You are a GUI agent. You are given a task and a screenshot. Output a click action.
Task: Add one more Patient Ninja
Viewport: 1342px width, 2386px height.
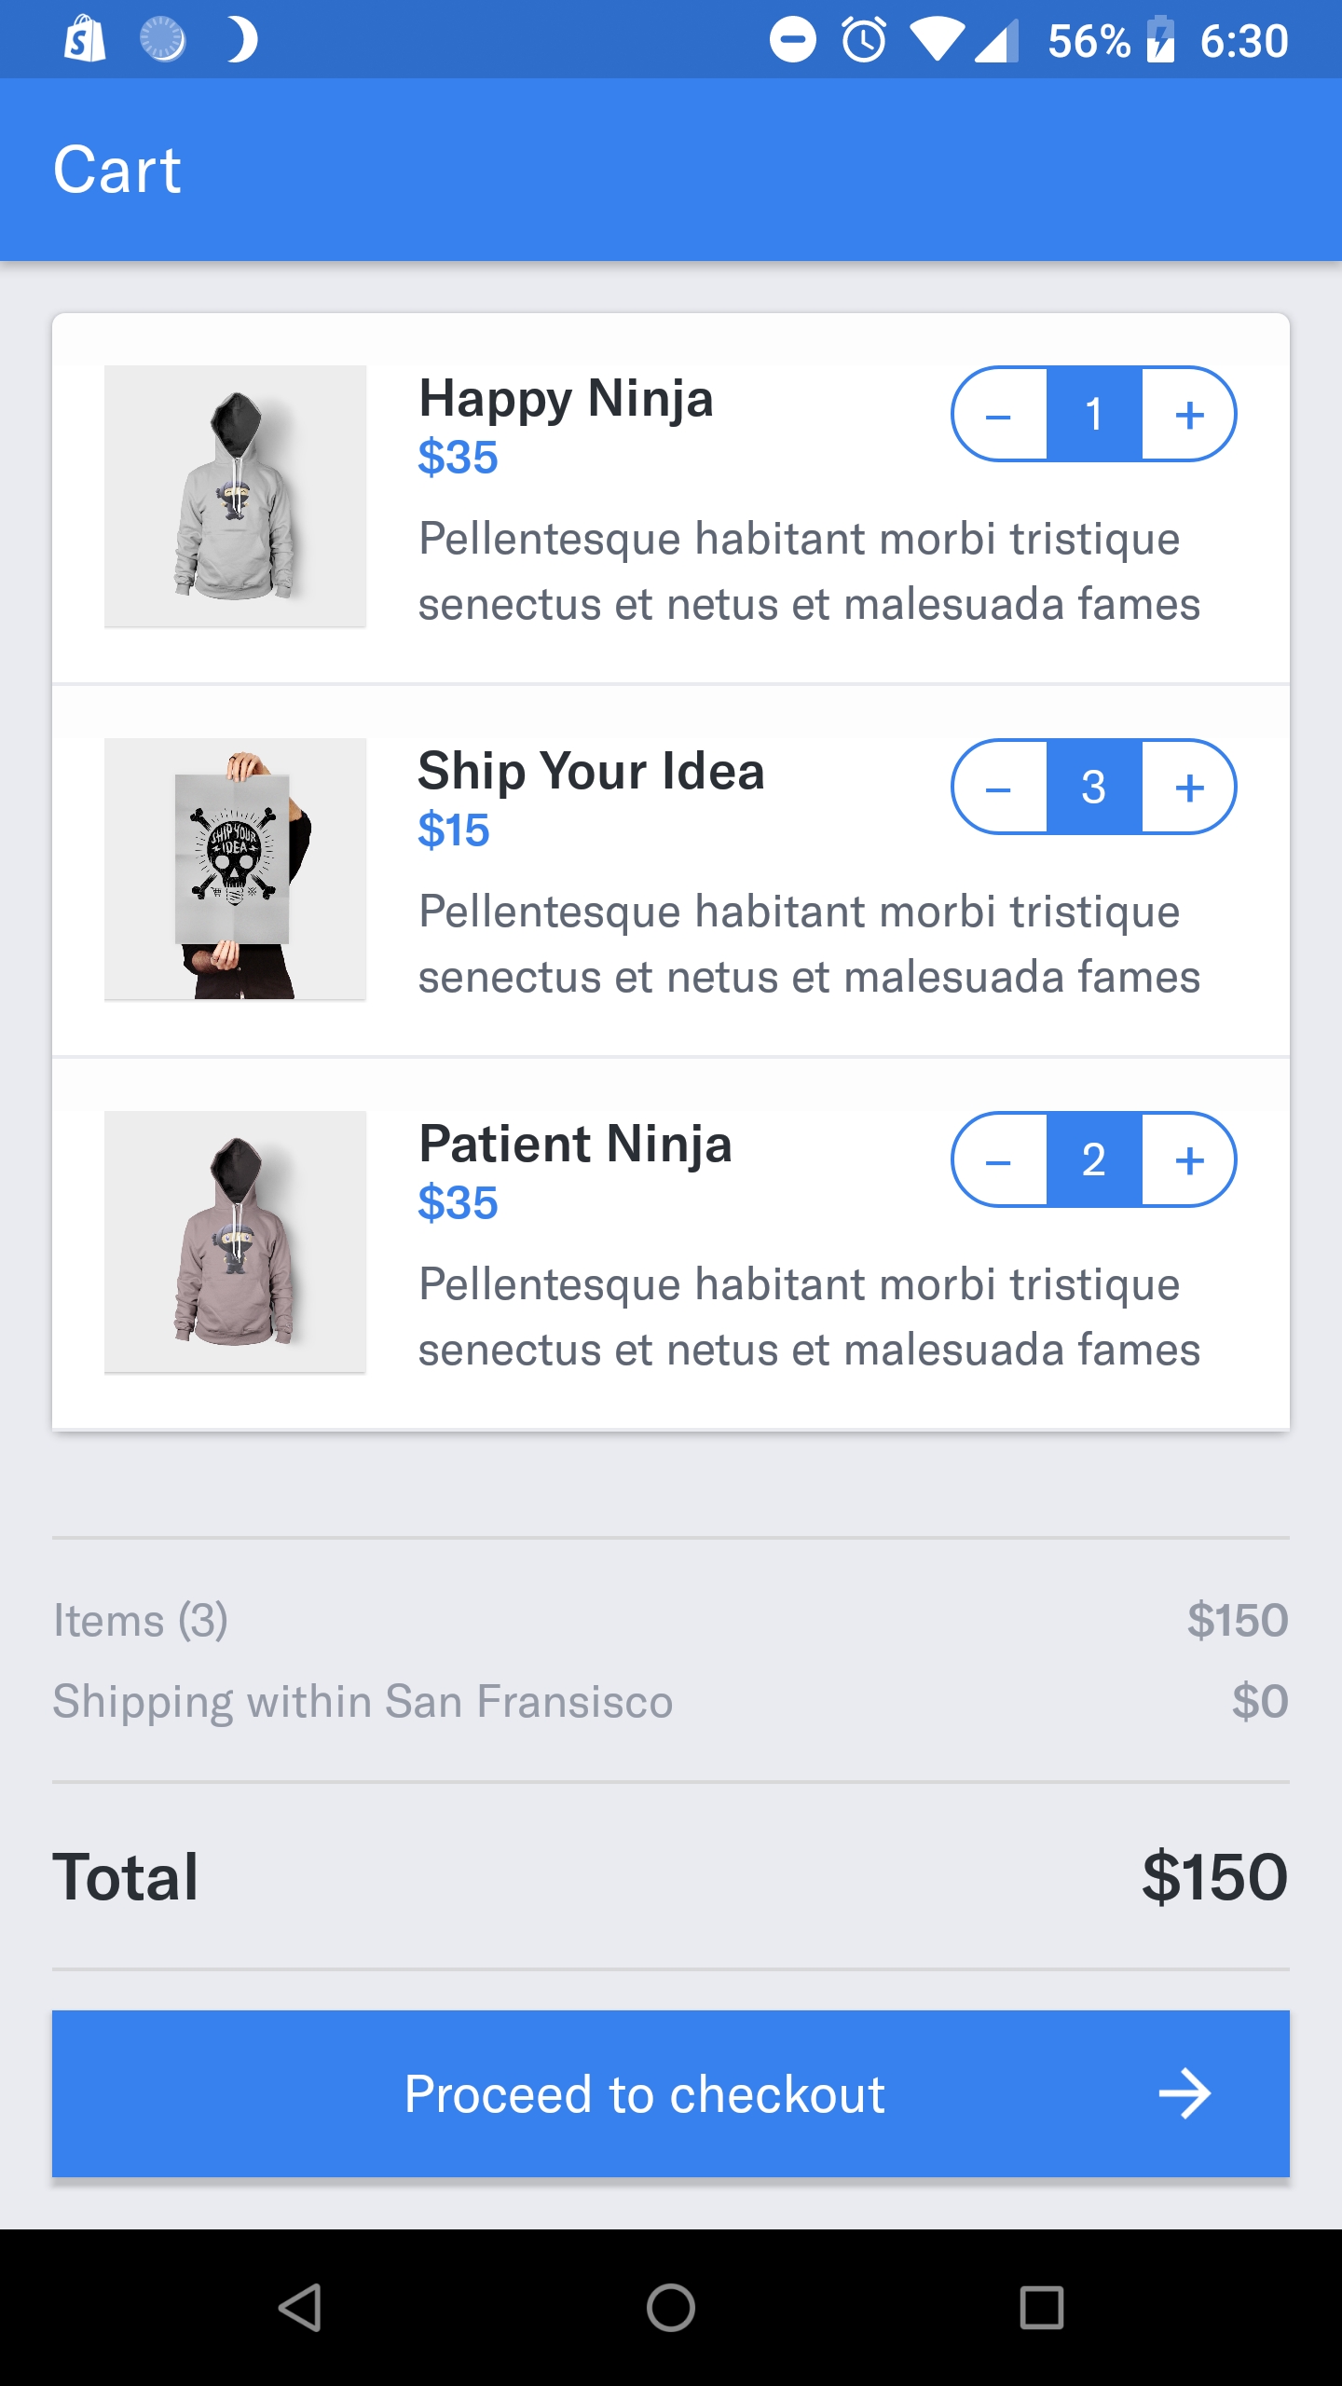[x=1189, y=1160]
